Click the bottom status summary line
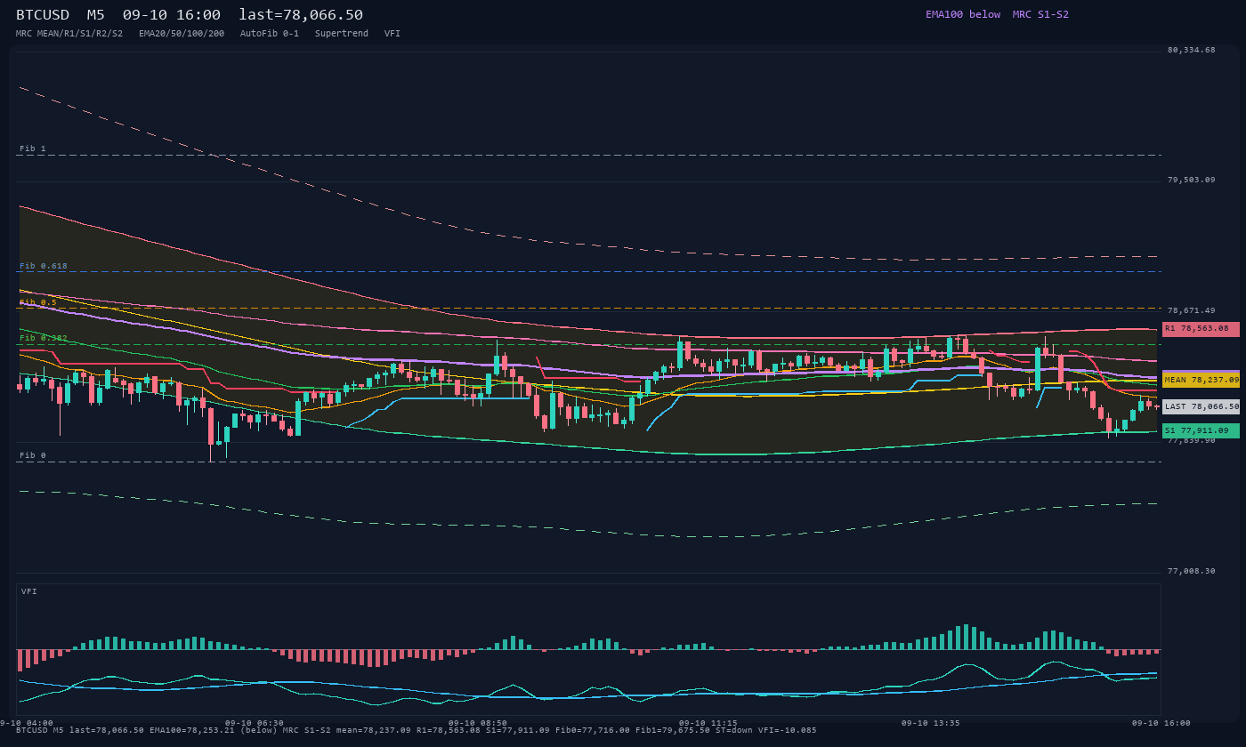 [416, 730]
